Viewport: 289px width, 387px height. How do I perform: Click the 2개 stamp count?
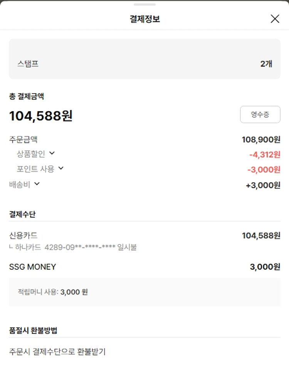click(x=266, y=64)
